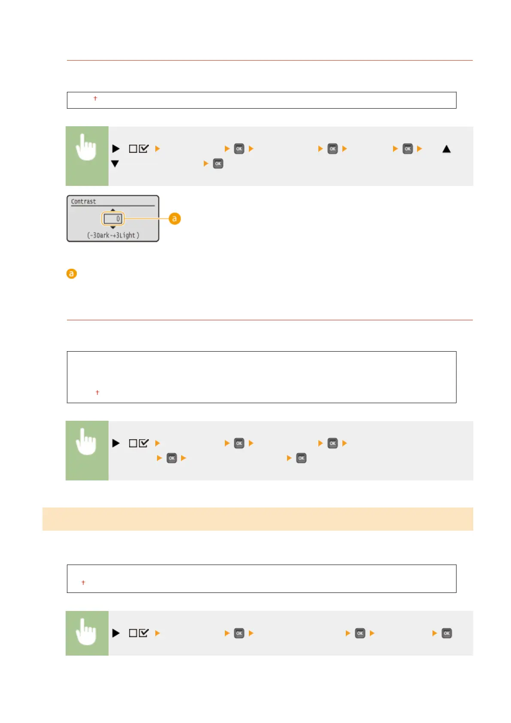Click menu checkbox icon in middle steps panel

[139, 443]
